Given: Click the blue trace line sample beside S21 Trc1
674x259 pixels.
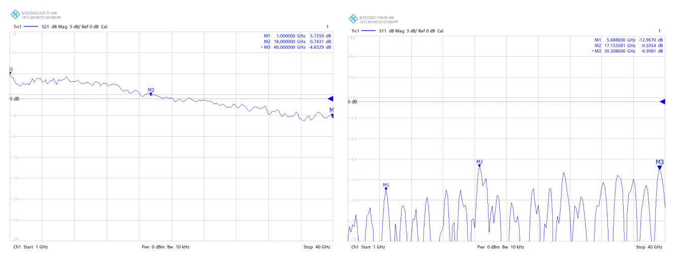Looking at the screenshot, I should point(32,26).
